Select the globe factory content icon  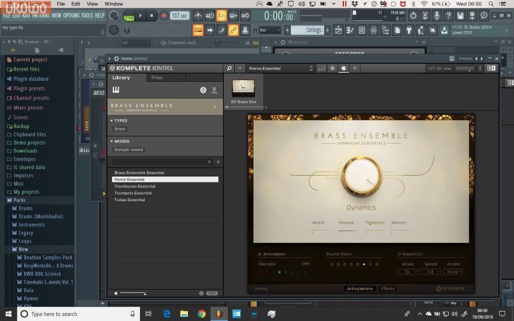click(203, 90)
